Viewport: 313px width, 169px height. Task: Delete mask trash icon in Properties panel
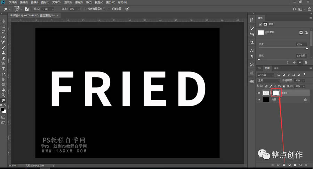click(306, 62)
